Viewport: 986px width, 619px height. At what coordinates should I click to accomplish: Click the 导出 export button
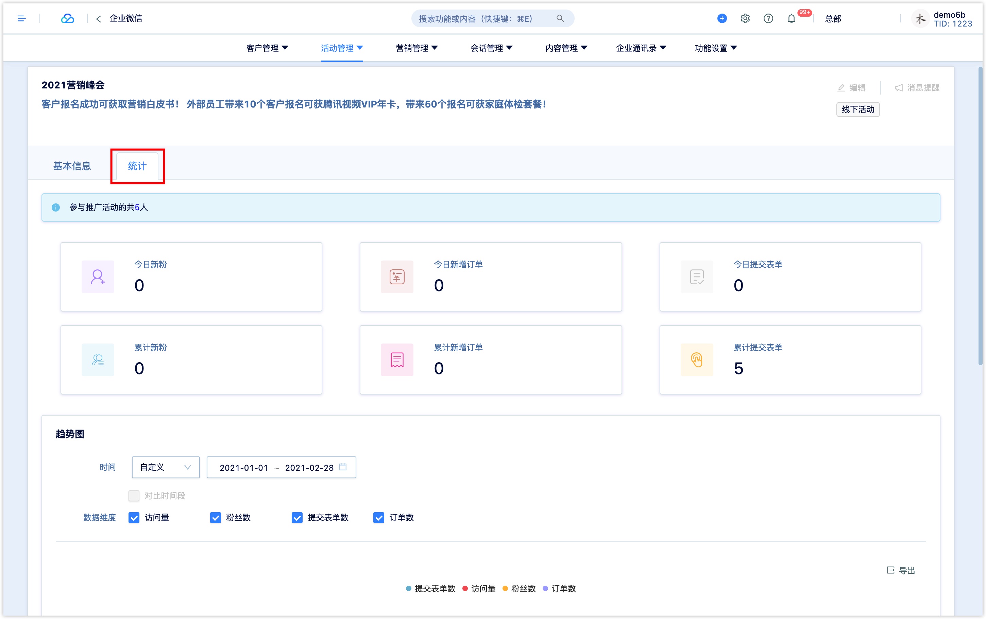[901, 570]
